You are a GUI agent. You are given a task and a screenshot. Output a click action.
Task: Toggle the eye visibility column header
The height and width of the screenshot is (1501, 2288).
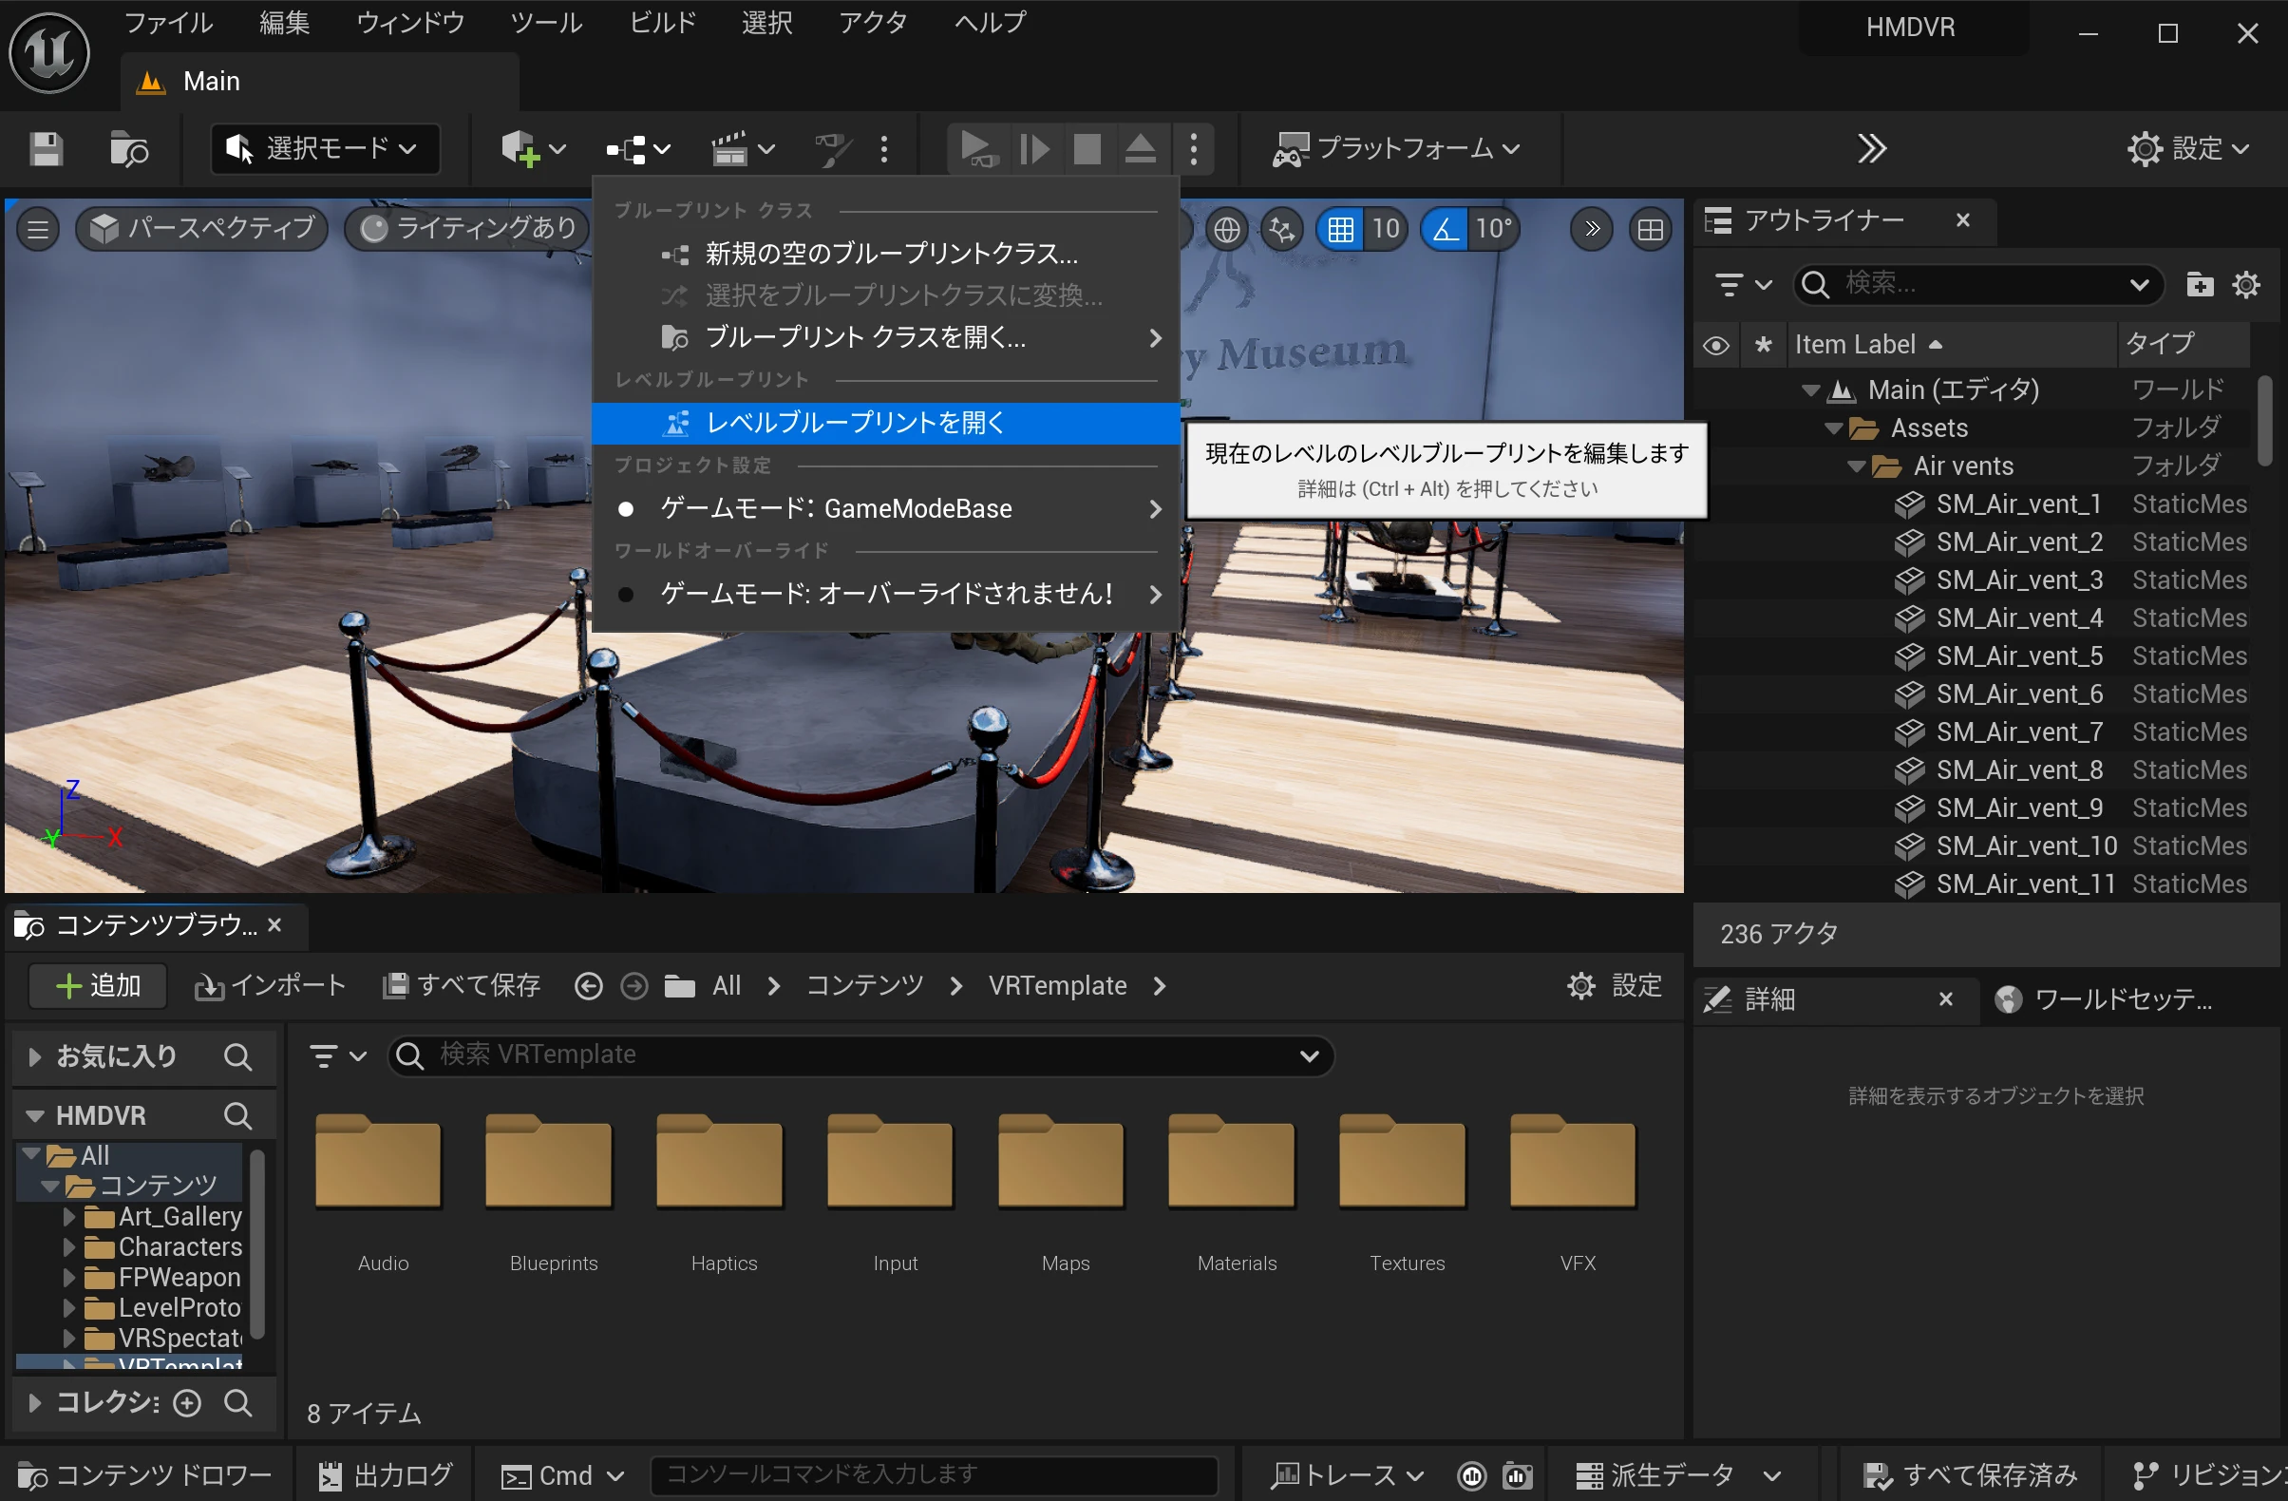coord(1716,345)
